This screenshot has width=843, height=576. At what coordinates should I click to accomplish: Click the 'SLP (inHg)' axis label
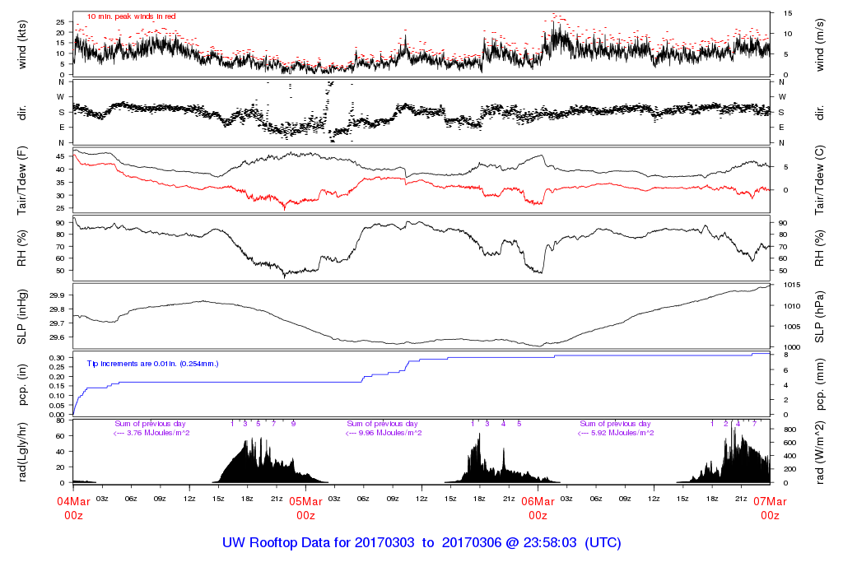(22, 317)
